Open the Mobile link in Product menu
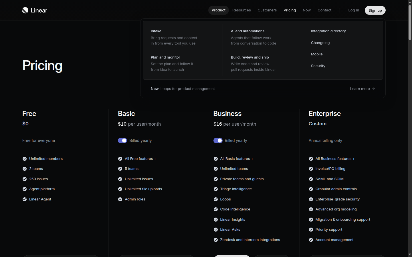Viewport: 412px width, 257px height. click(317, 54)
